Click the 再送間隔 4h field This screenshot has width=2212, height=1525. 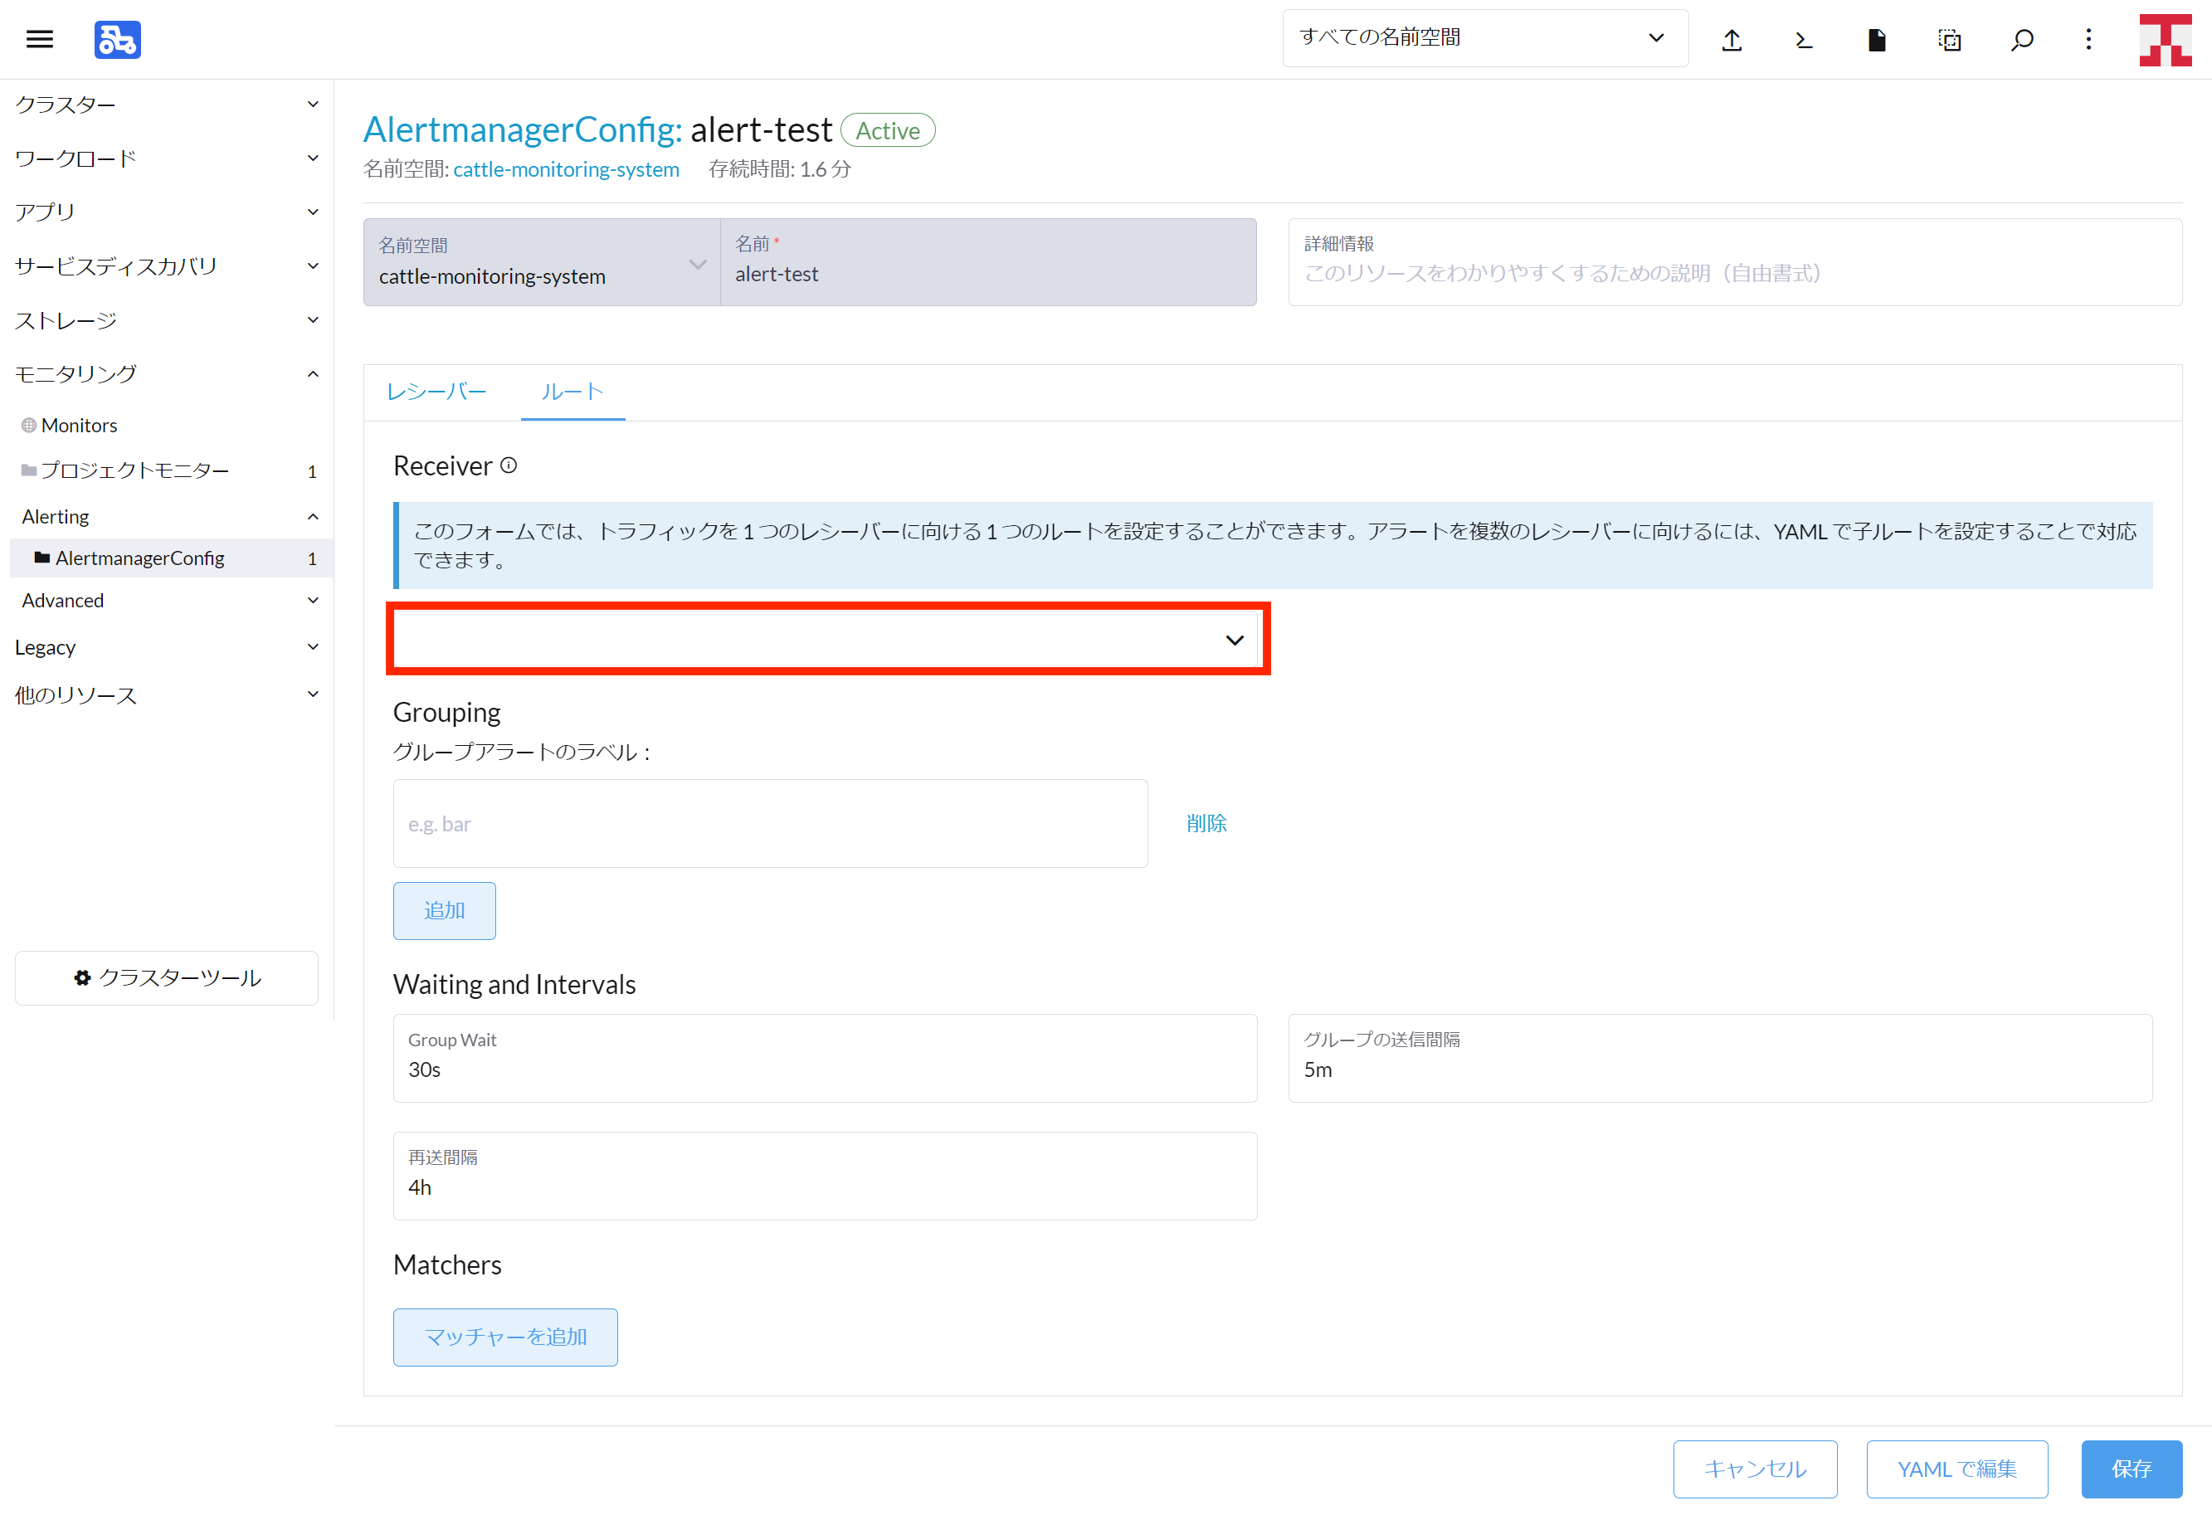pos(825,1176)
